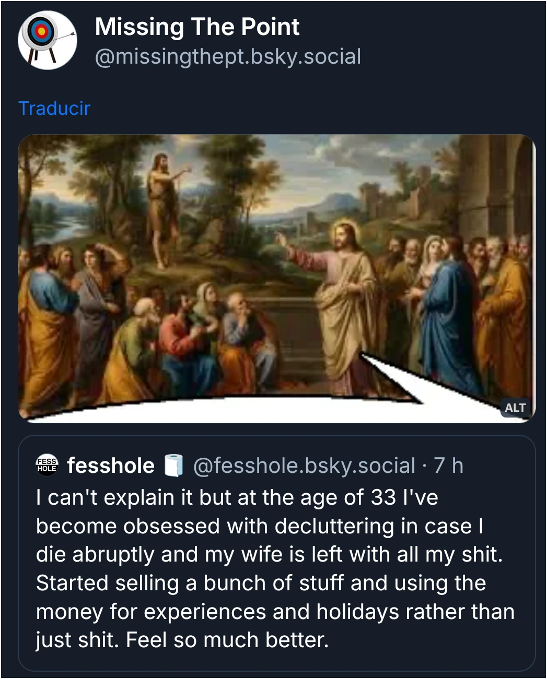Click the ALT badge on the painting image

(515, 408)
